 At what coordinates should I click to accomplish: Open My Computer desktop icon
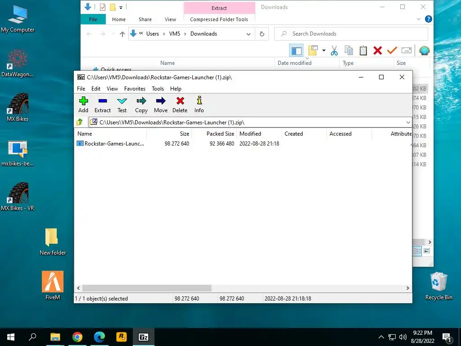tap(18, 19)
